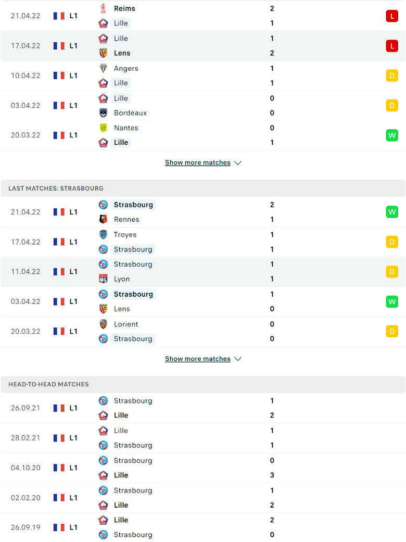Click the Bordeaux club crest icon
The image size is (406, 542).
pos(103,112)
